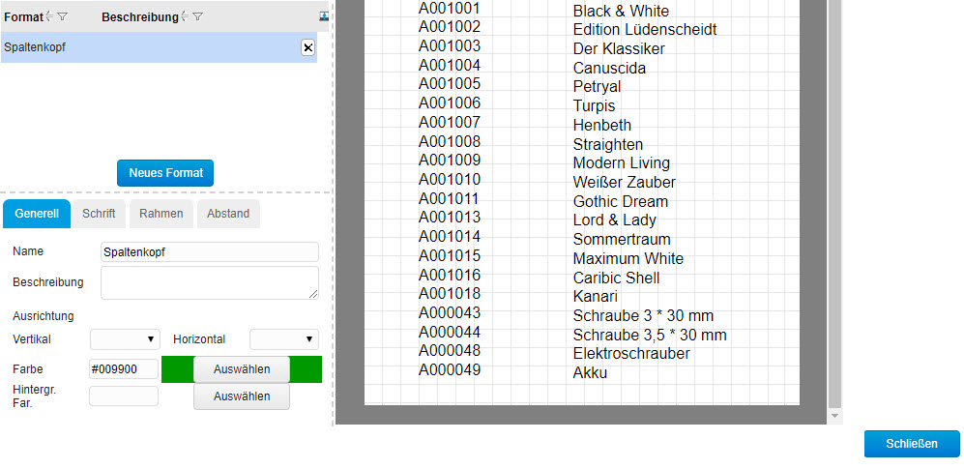Image resolution: width=964 pixels, height=469 pixels.
Task: Open the Schrift tab
Action: (99, 214)
